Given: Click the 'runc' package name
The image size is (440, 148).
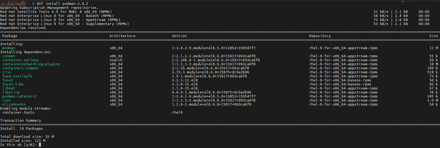Looking at the screenshot, I should click(x=7, y=100).
